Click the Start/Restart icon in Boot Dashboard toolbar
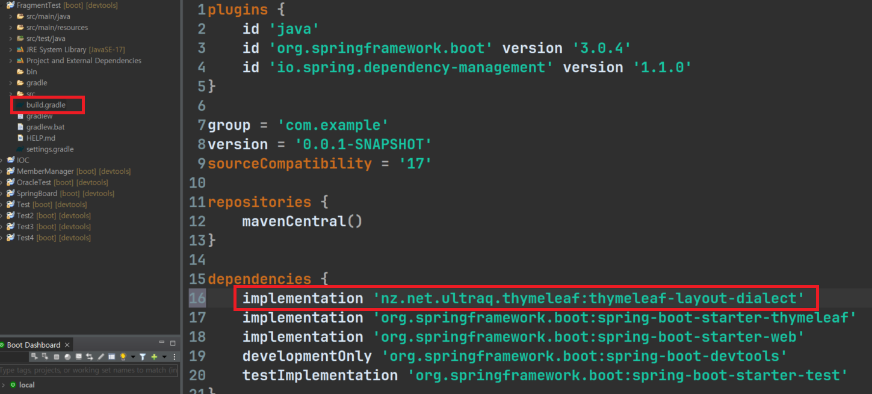This screenshot has height=394, width=872. [34, 357]
